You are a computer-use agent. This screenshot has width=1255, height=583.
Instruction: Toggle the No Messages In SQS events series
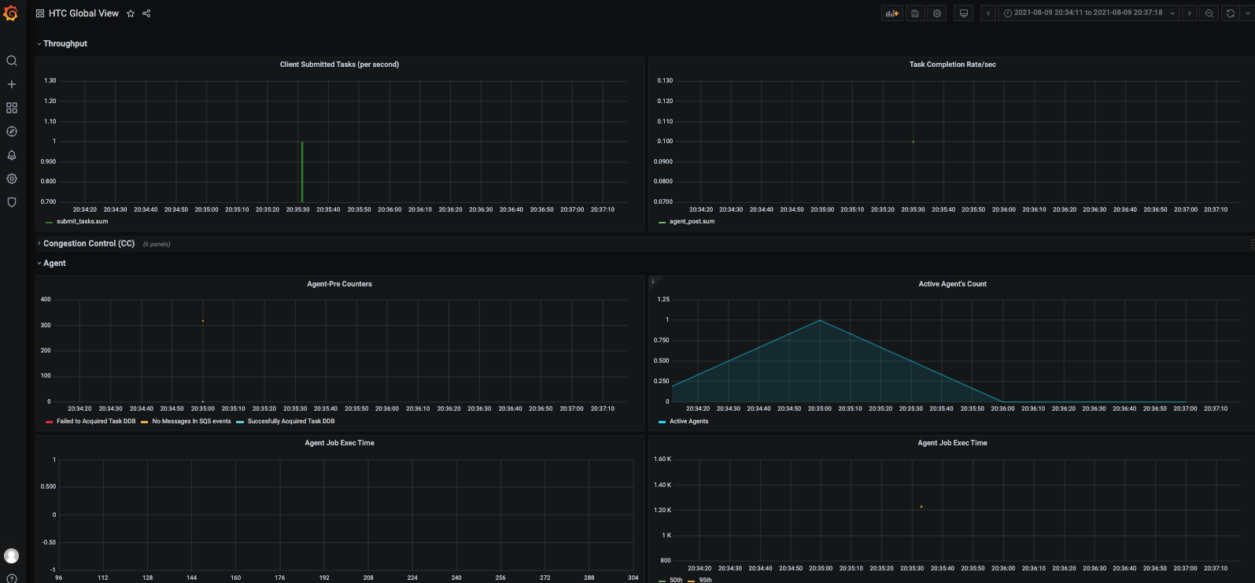coord(191,422)
